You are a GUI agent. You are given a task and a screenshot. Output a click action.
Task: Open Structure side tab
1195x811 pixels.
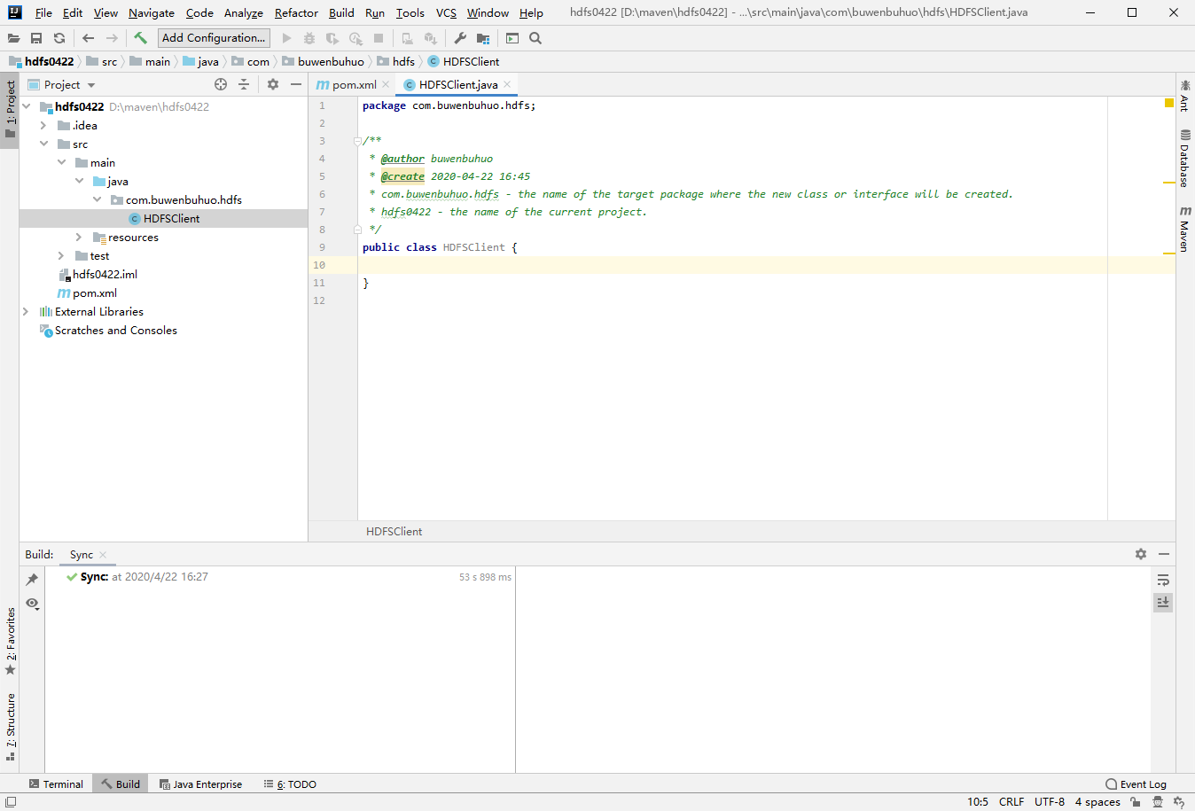pyautogui.click(x=11, y=727)
